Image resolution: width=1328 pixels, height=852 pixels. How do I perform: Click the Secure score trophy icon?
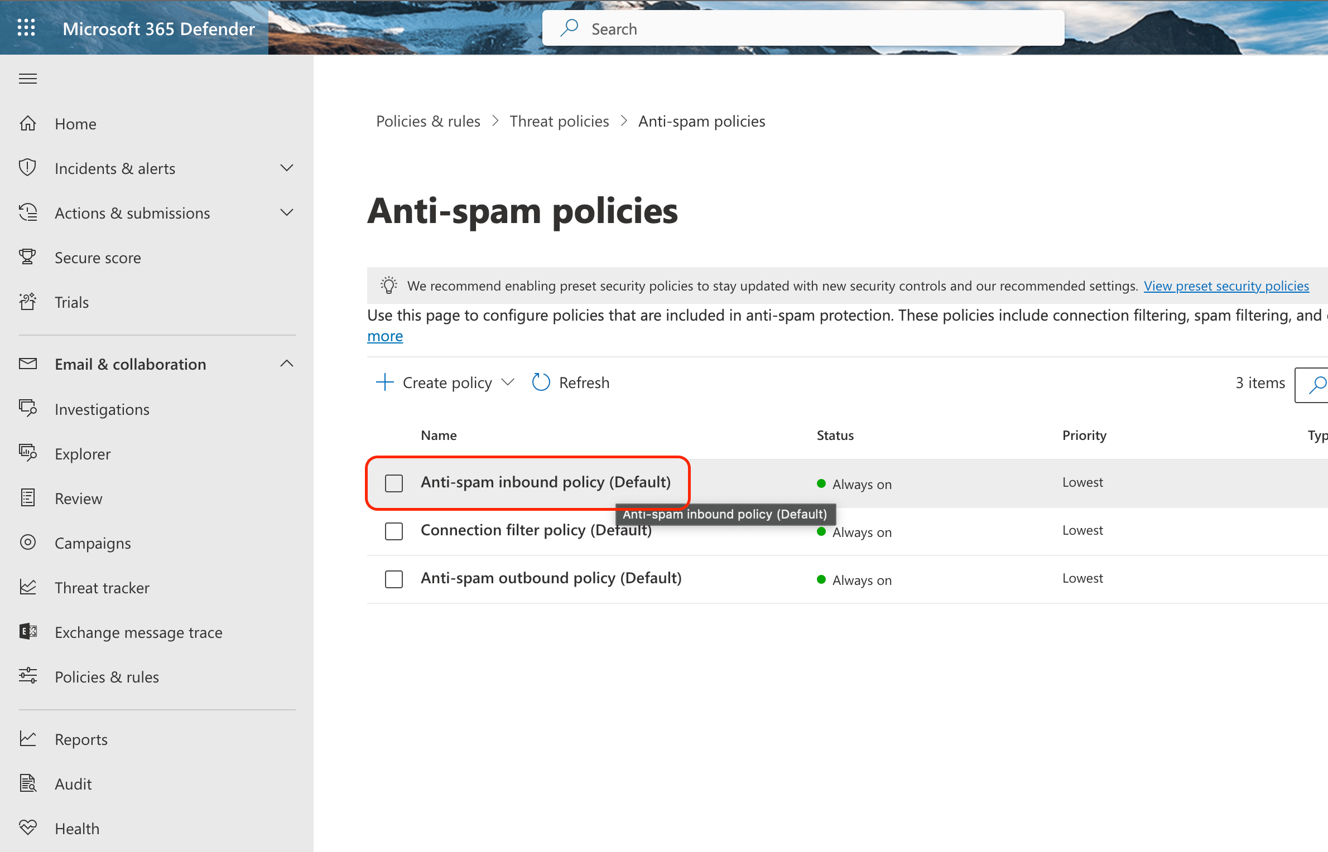point(28,257)
